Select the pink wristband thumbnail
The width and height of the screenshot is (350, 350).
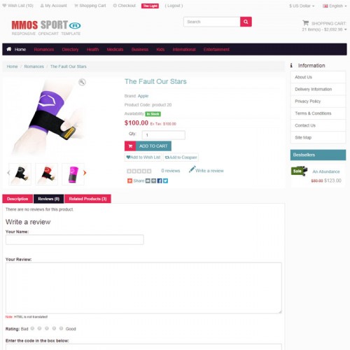pyautogui.click(x=73, y=174)
